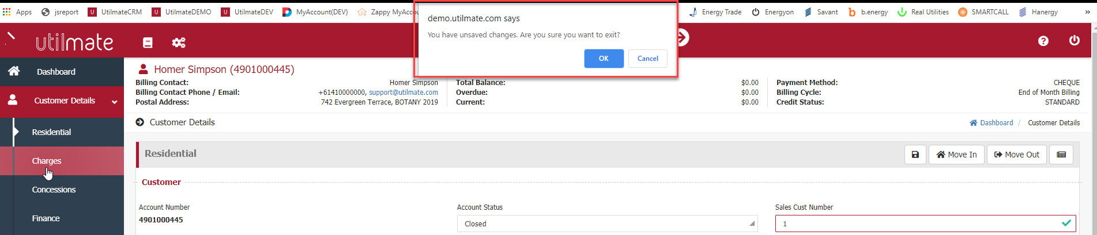Viewport: 1097px width, 235px height.
Task: Click the utilmate logo
Action: (x=74, y=43)
